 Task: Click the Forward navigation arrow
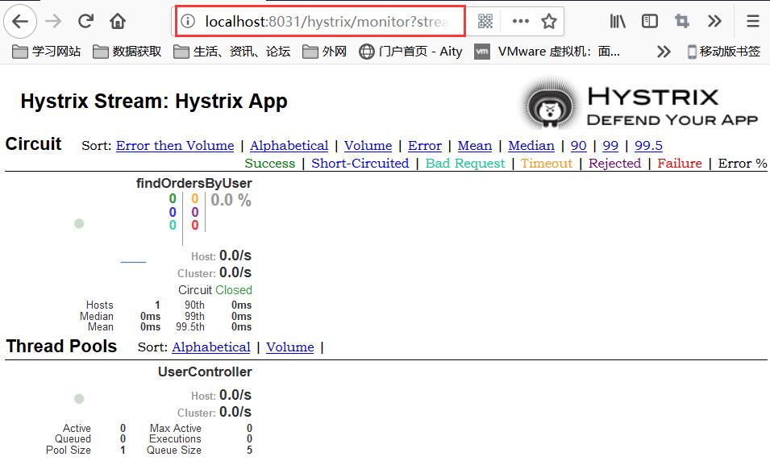pyautogui.click(x=53, y=21)
